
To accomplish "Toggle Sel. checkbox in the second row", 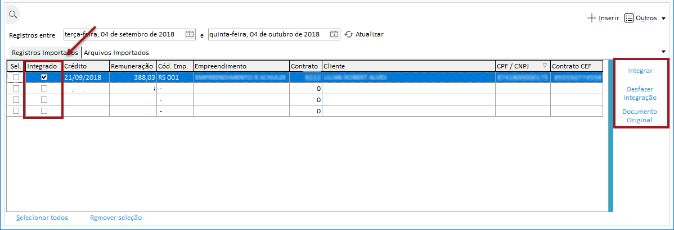I will tap(16, 88).
